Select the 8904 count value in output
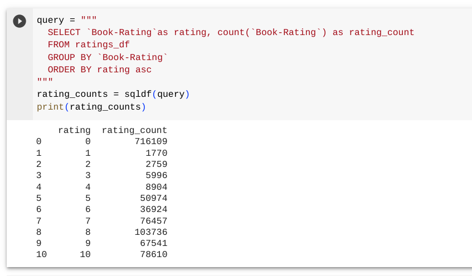Screen dimensions: 472x276 coord(156,187)
